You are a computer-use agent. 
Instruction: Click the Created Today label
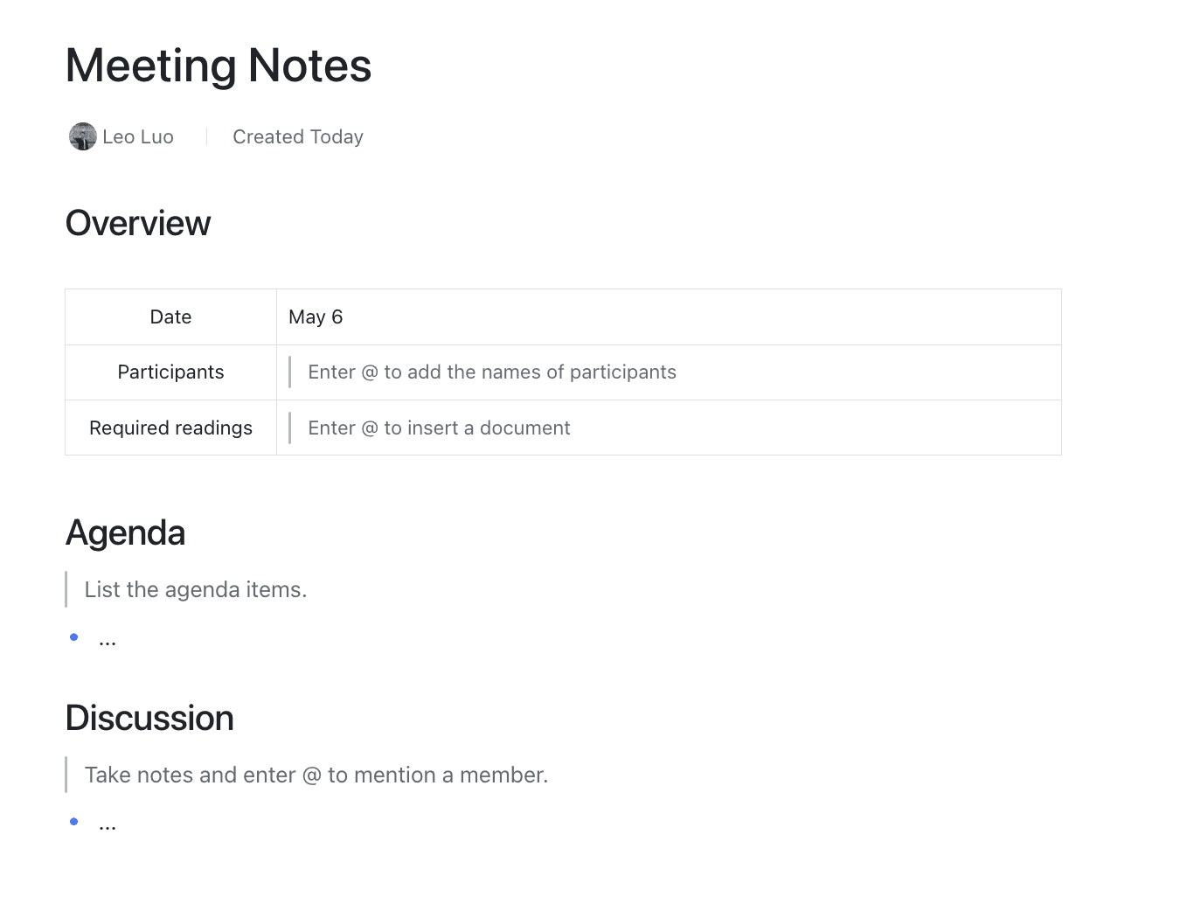298,136
